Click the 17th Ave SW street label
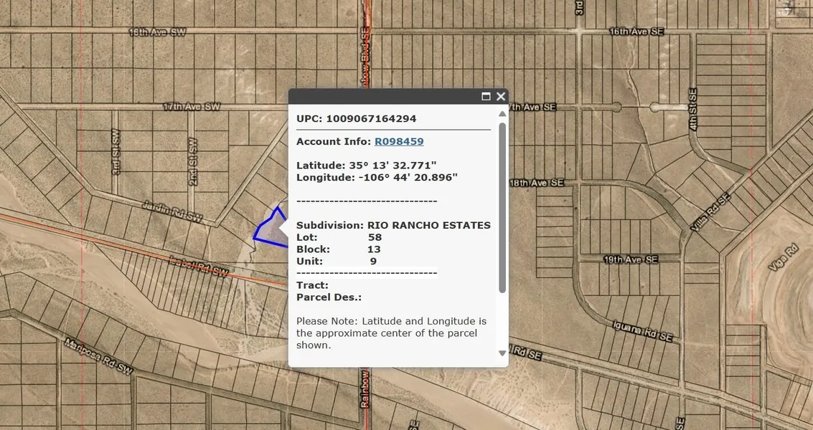The image size is (813, 430). click(191, 106)
